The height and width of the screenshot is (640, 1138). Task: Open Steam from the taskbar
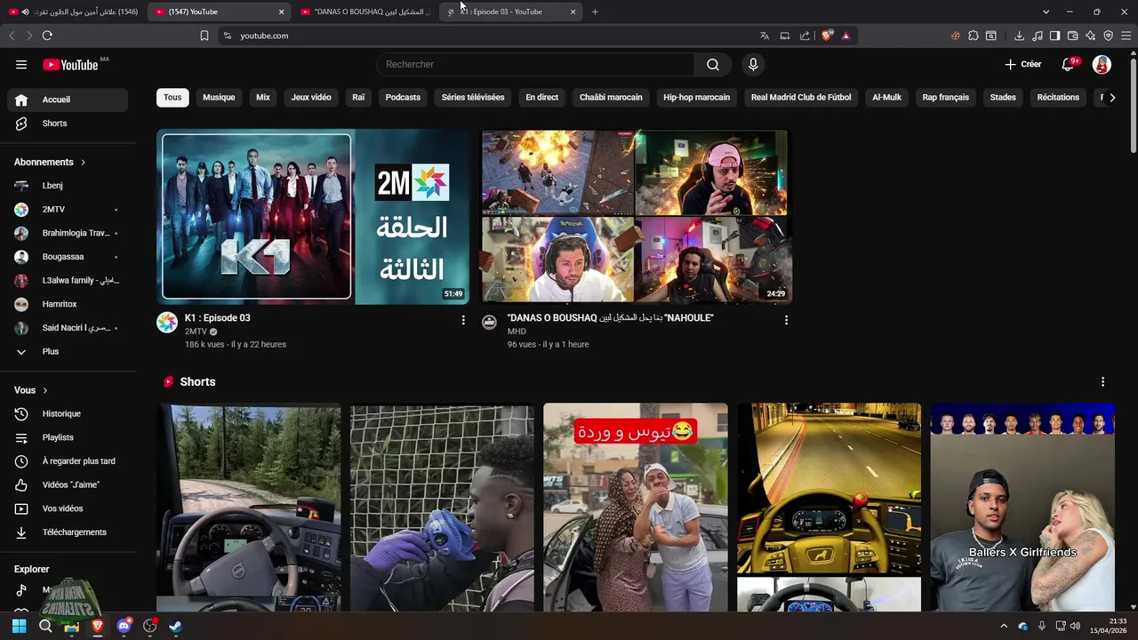point(176,626)
